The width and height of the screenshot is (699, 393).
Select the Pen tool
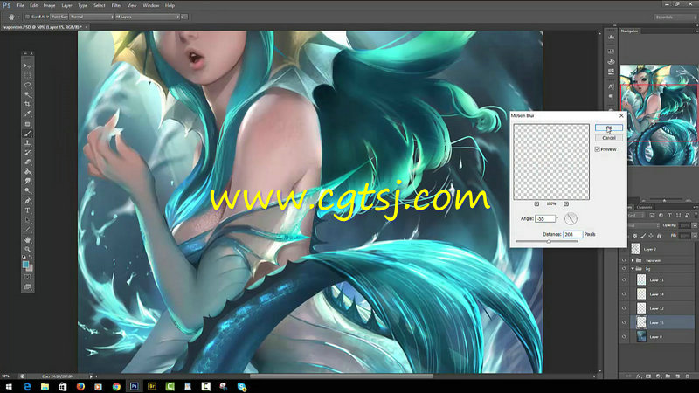click(27, 201)
